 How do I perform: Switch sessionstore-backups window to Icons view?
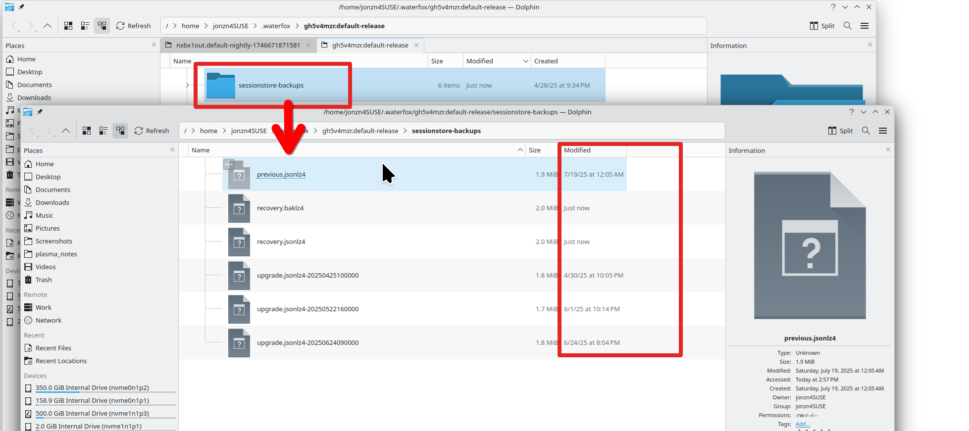click(x=87, y=131)
